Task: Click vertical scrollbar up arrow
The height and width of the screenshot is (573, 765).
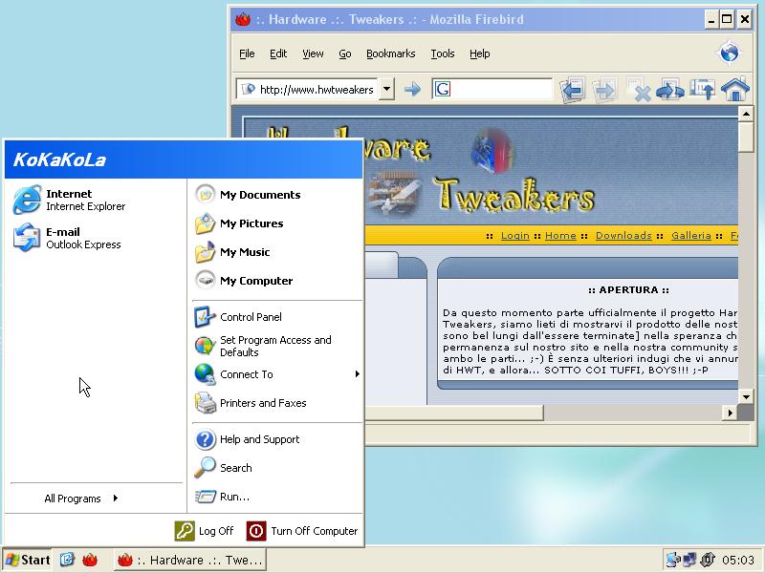Action: tap(746, 114)
